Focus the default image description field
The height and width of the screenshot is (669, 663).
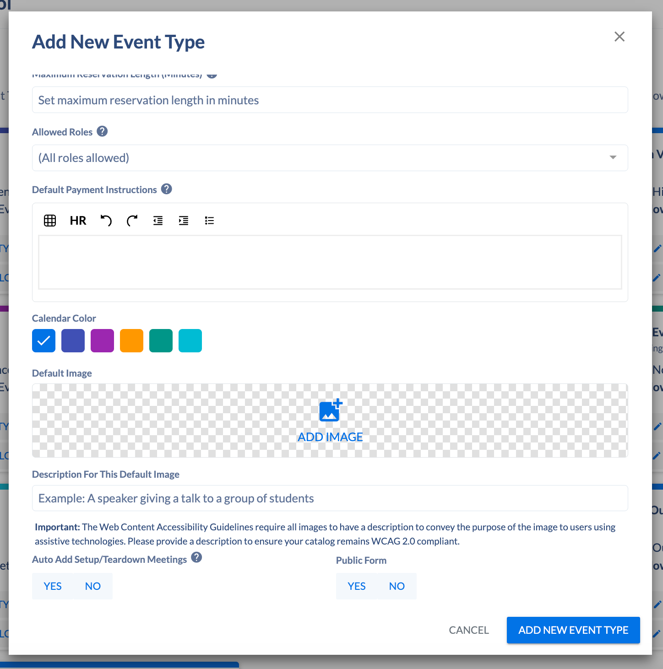(330, 498)
